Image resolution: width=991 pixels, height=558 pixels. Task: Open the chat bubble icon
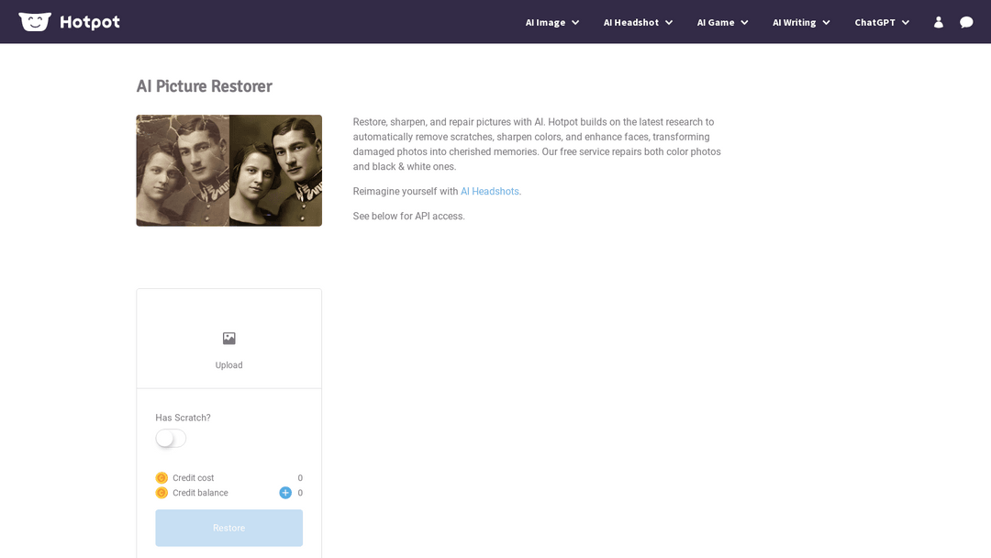pyautogui.click(x=966, y=22)
